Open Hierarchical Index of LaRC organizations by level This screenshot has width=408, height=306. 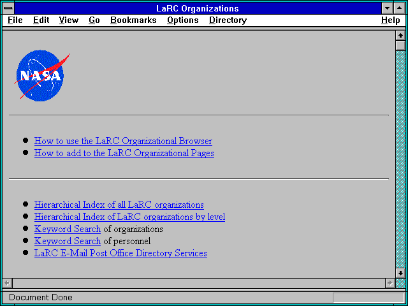pyautogui.click(x=129, y=217)
